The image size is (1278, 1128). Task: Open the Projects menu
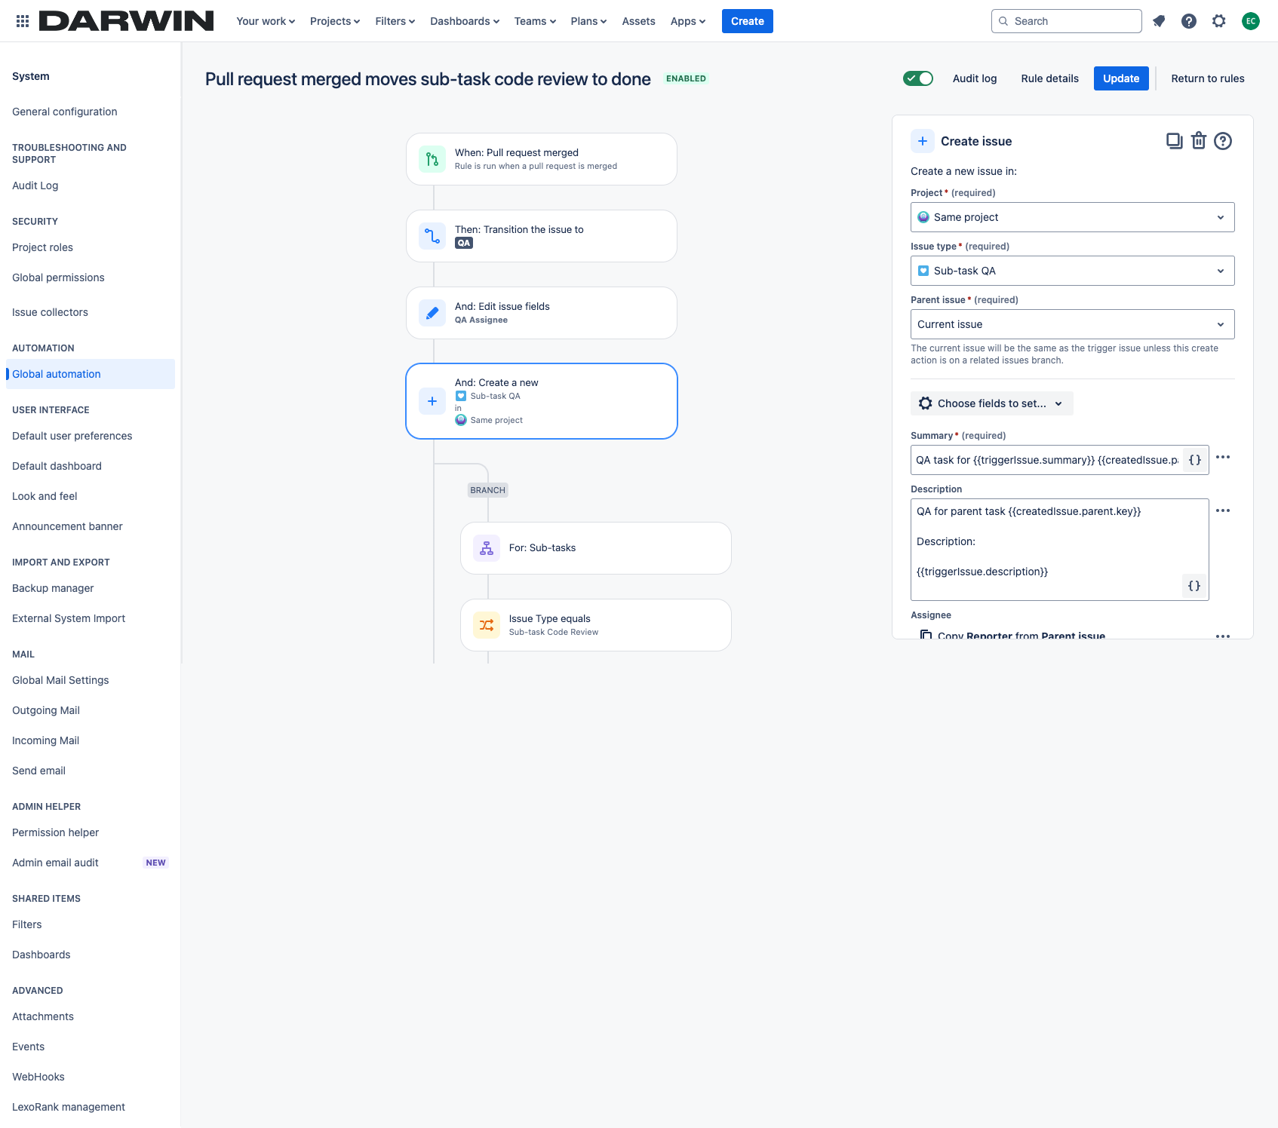pyautogui.click(x=335, y=21)
